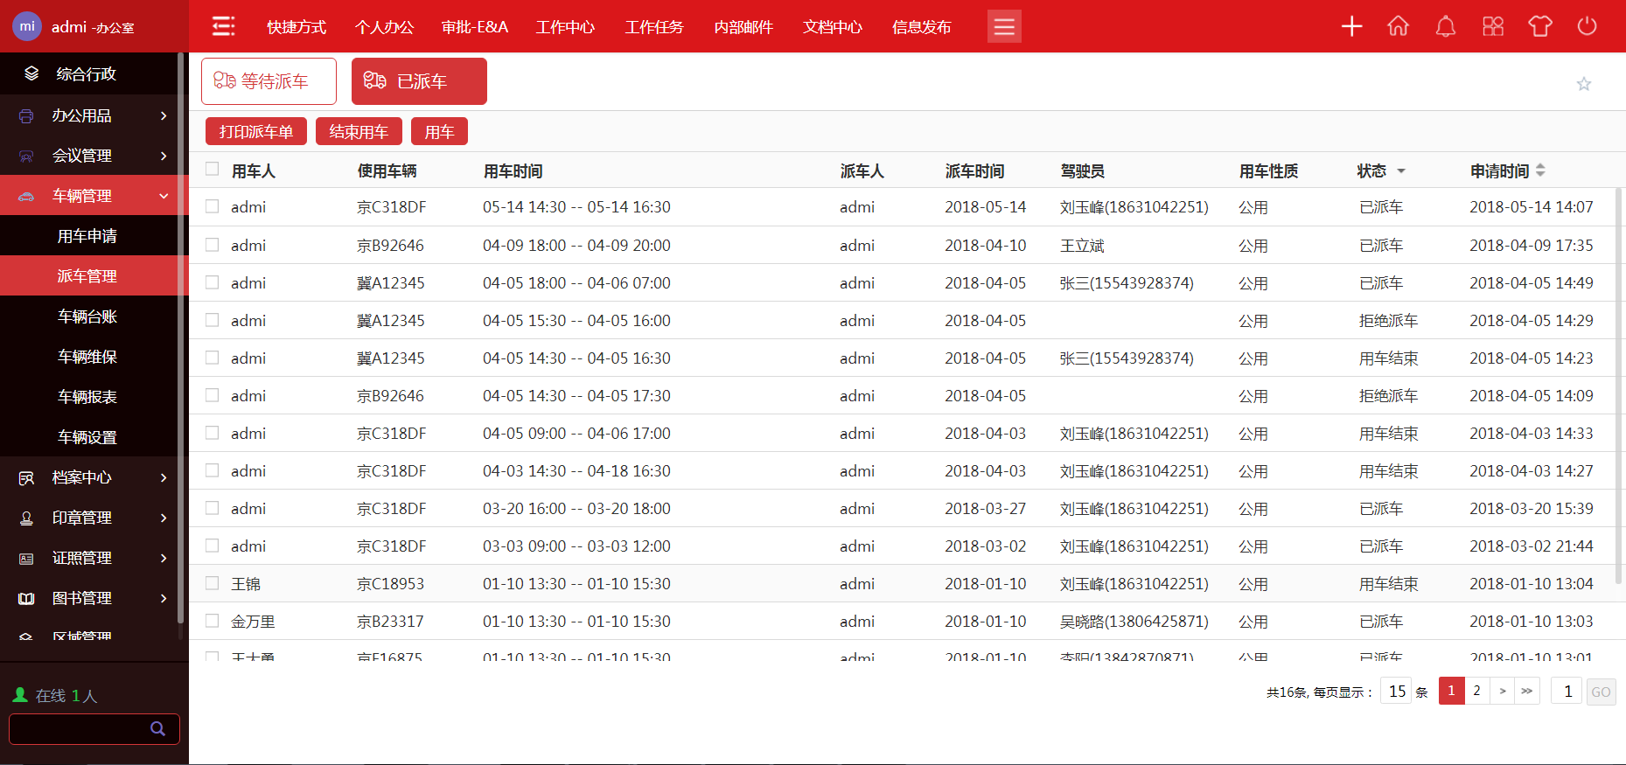Click the sidebar search input field
Viewport: 1626px width, 765px height.
(x=79, y=728)
